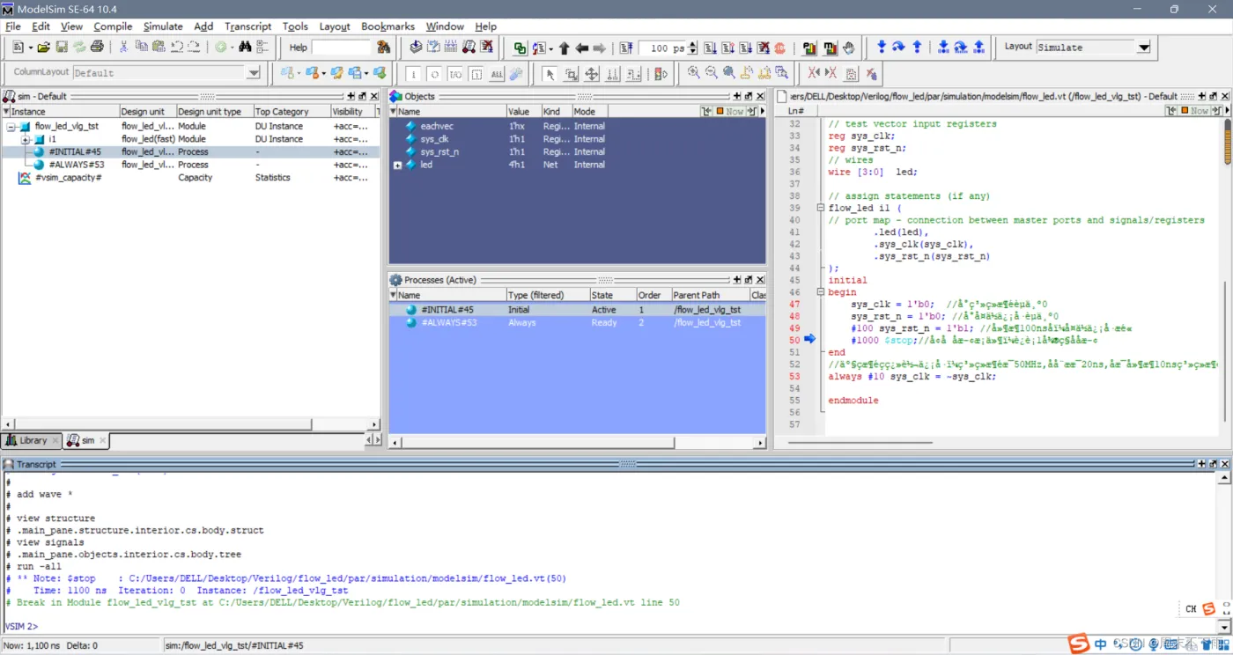Click the Memory Profiling M icon

830,48
